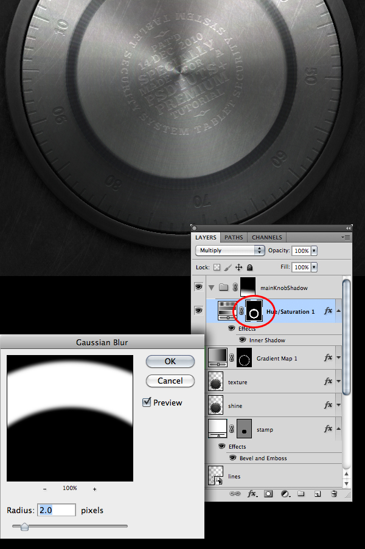Viewport: 365px width, 549px height.
Task: Click the delete layer trash icon
Action: point(334,494)
